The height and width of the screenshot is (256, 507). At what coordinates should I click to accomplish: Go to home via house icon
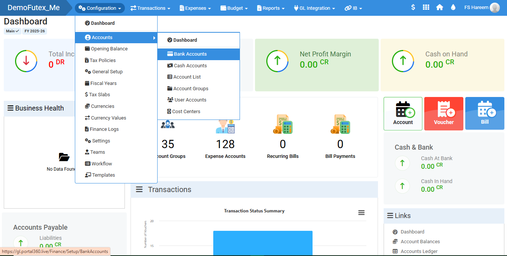pos(439,8)
